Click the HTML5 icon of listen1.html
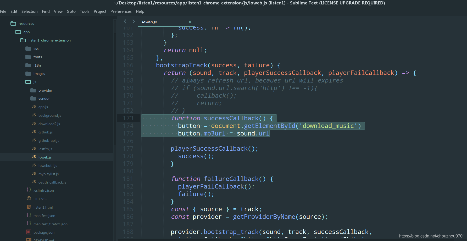 (x=29, y=207)
